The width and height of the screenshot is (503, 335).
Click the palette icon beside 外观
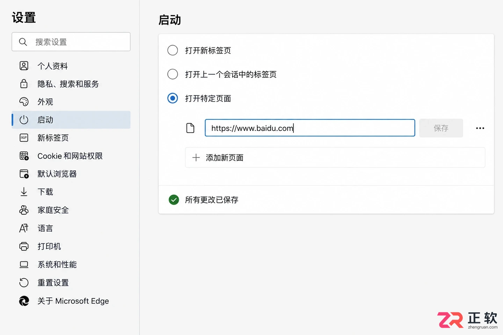(24, 102)
